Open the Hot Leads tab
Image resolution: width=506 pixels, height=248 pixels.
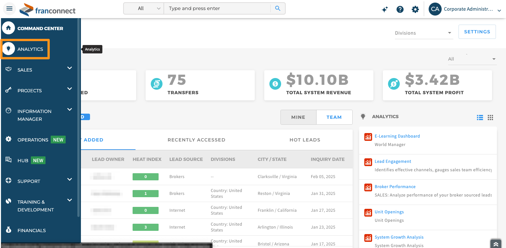pyautogui.click(x=305, y=140)
